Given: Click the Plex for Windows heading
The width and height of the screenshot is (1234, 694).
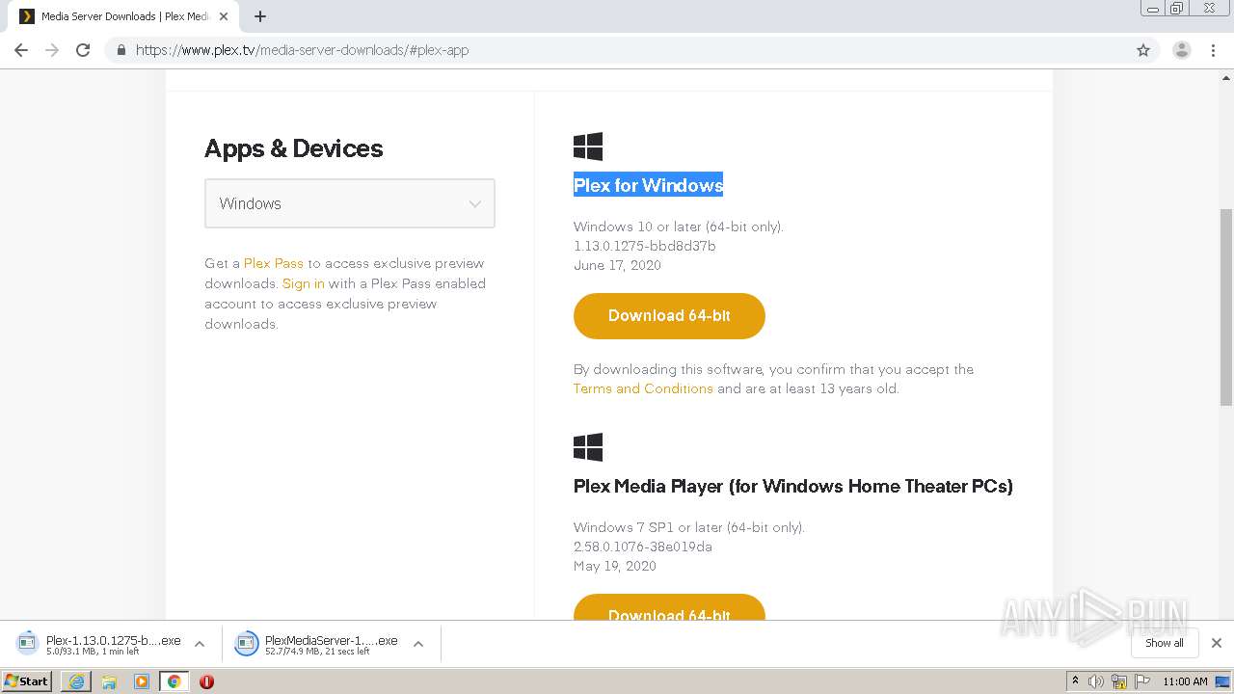Looking at the screenshot, I should point(648,185).
